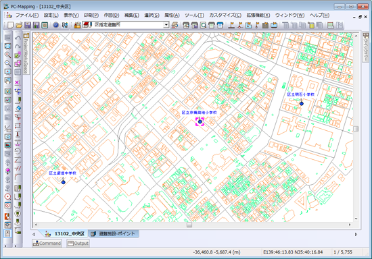Open the ヘルプ(H) menu
This screenshot has height=259, width=372.
319,16
